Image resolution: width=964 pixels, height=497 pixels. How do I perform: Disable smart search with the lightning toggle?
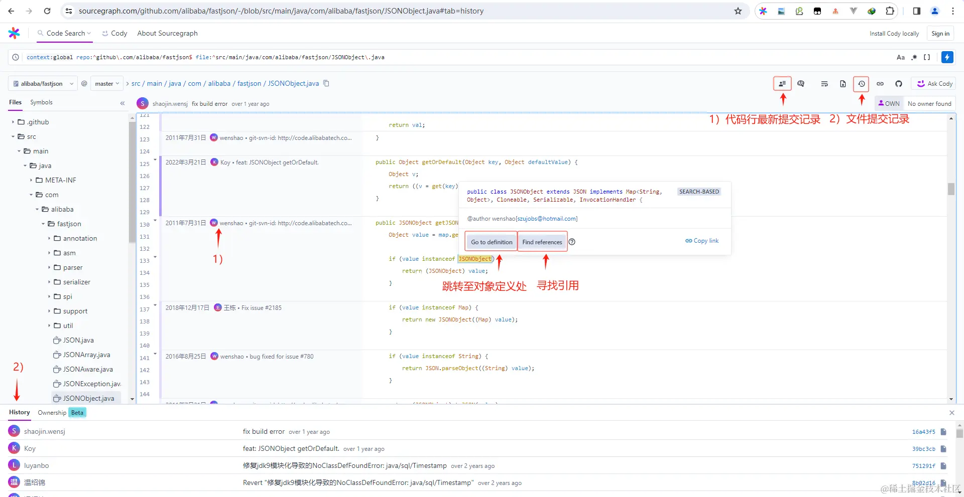point(947,57)
